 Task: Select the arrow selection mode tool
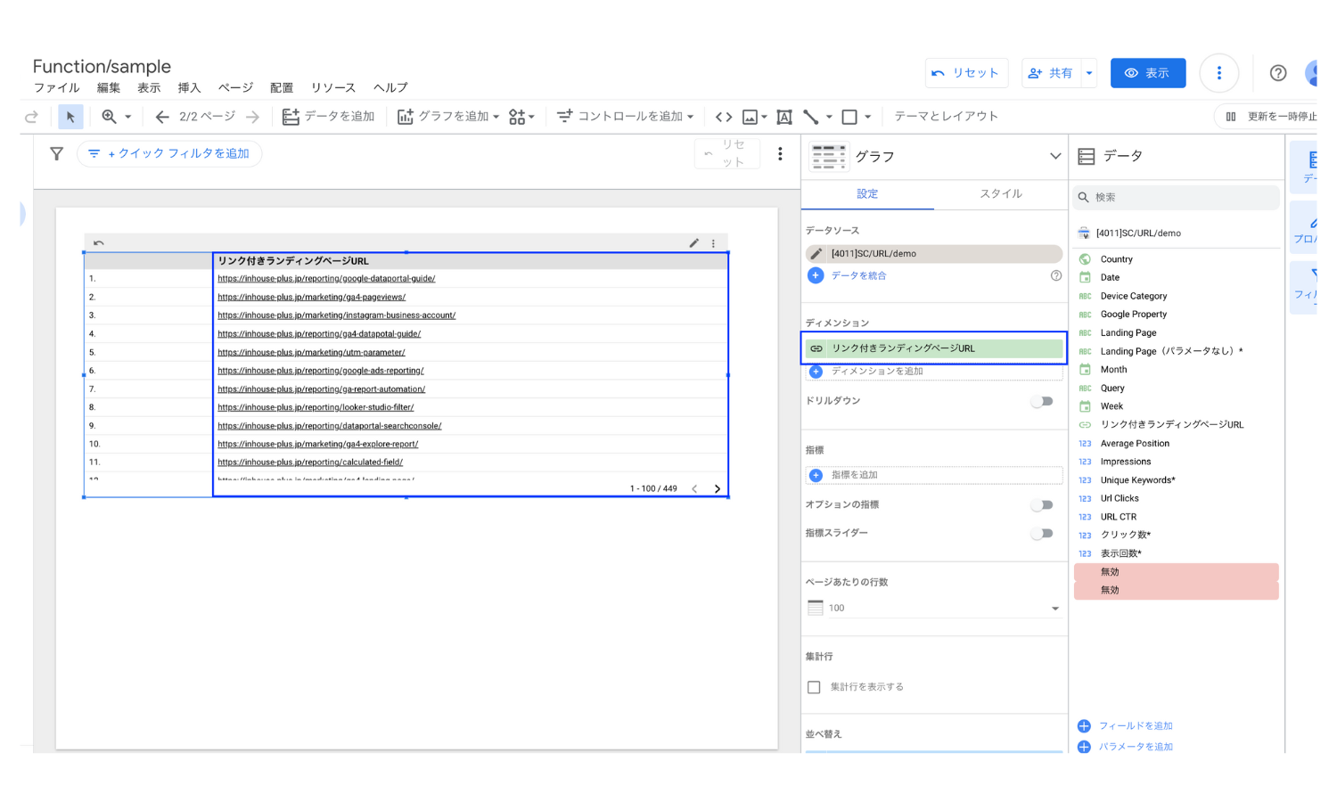(x=70, y=117)
